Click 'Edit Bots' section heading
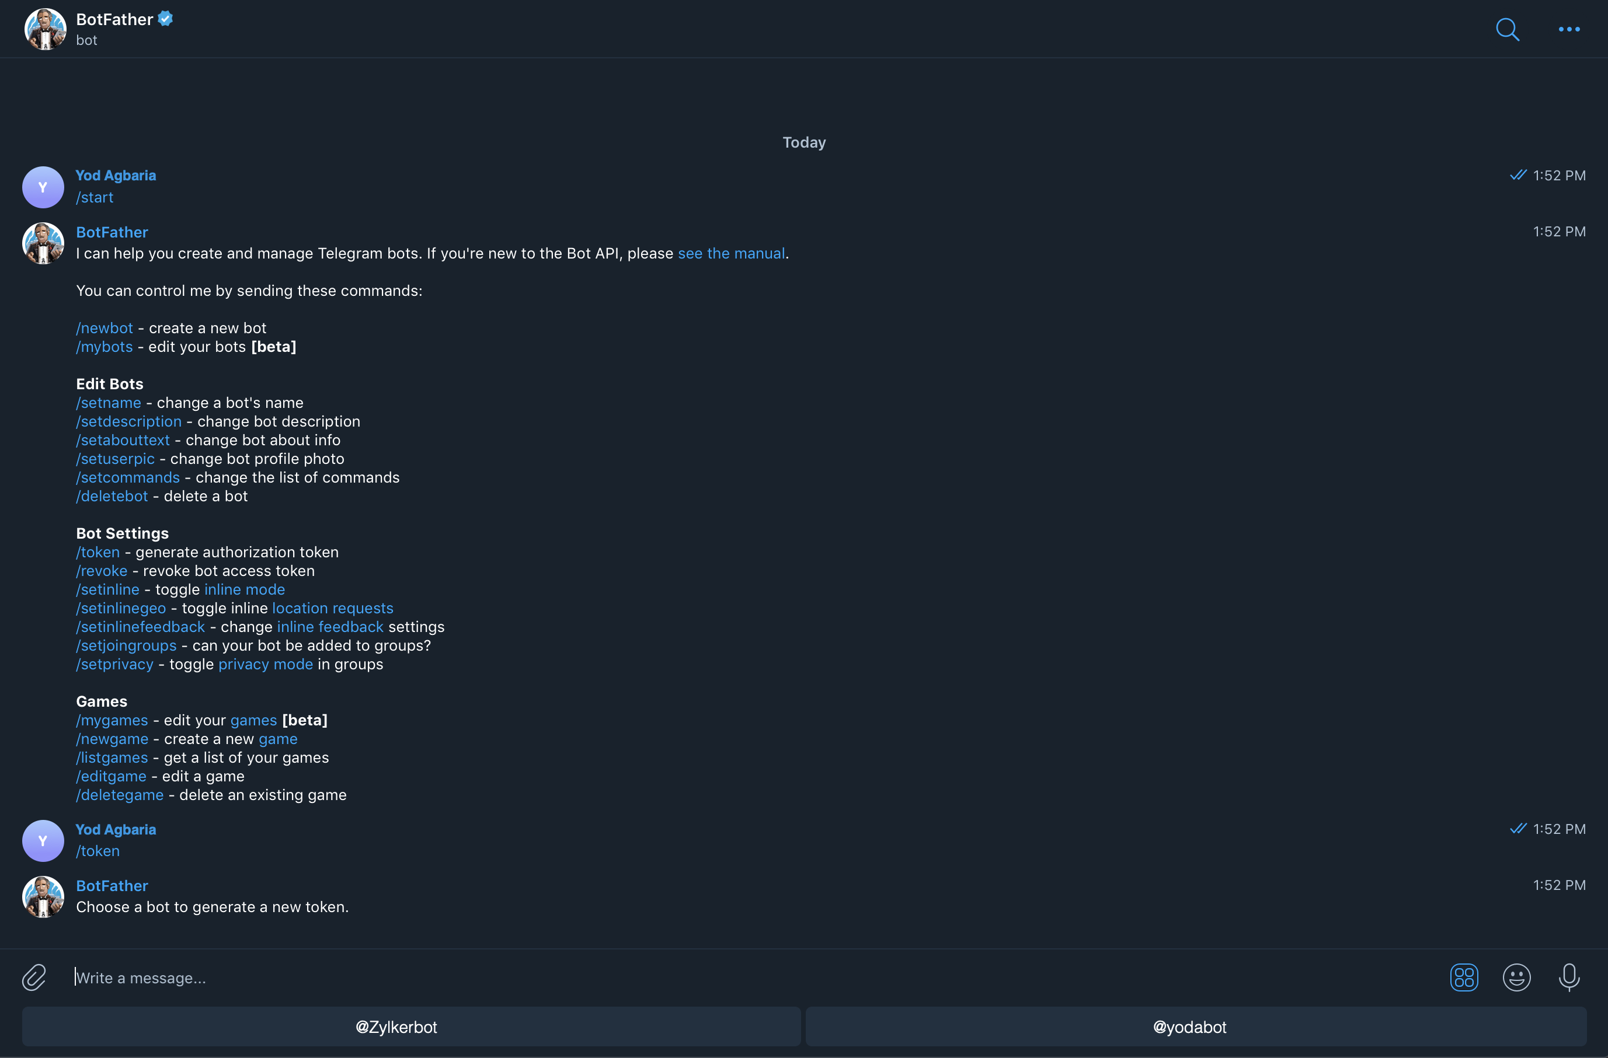Screen dimensions: 1608x1058 (x=109, y=384)
